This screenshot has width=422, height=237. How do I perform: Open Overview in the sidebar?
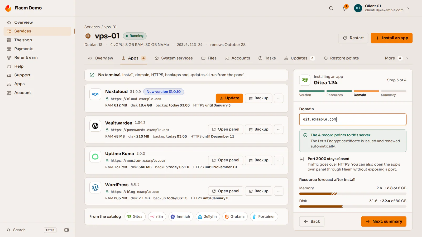point(37,22)
